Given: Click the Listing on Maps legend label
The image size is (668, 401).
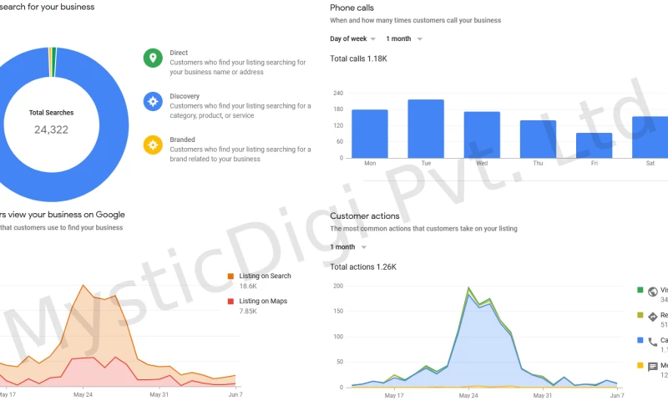Looking at the screenshot, I should coord(263,301).
